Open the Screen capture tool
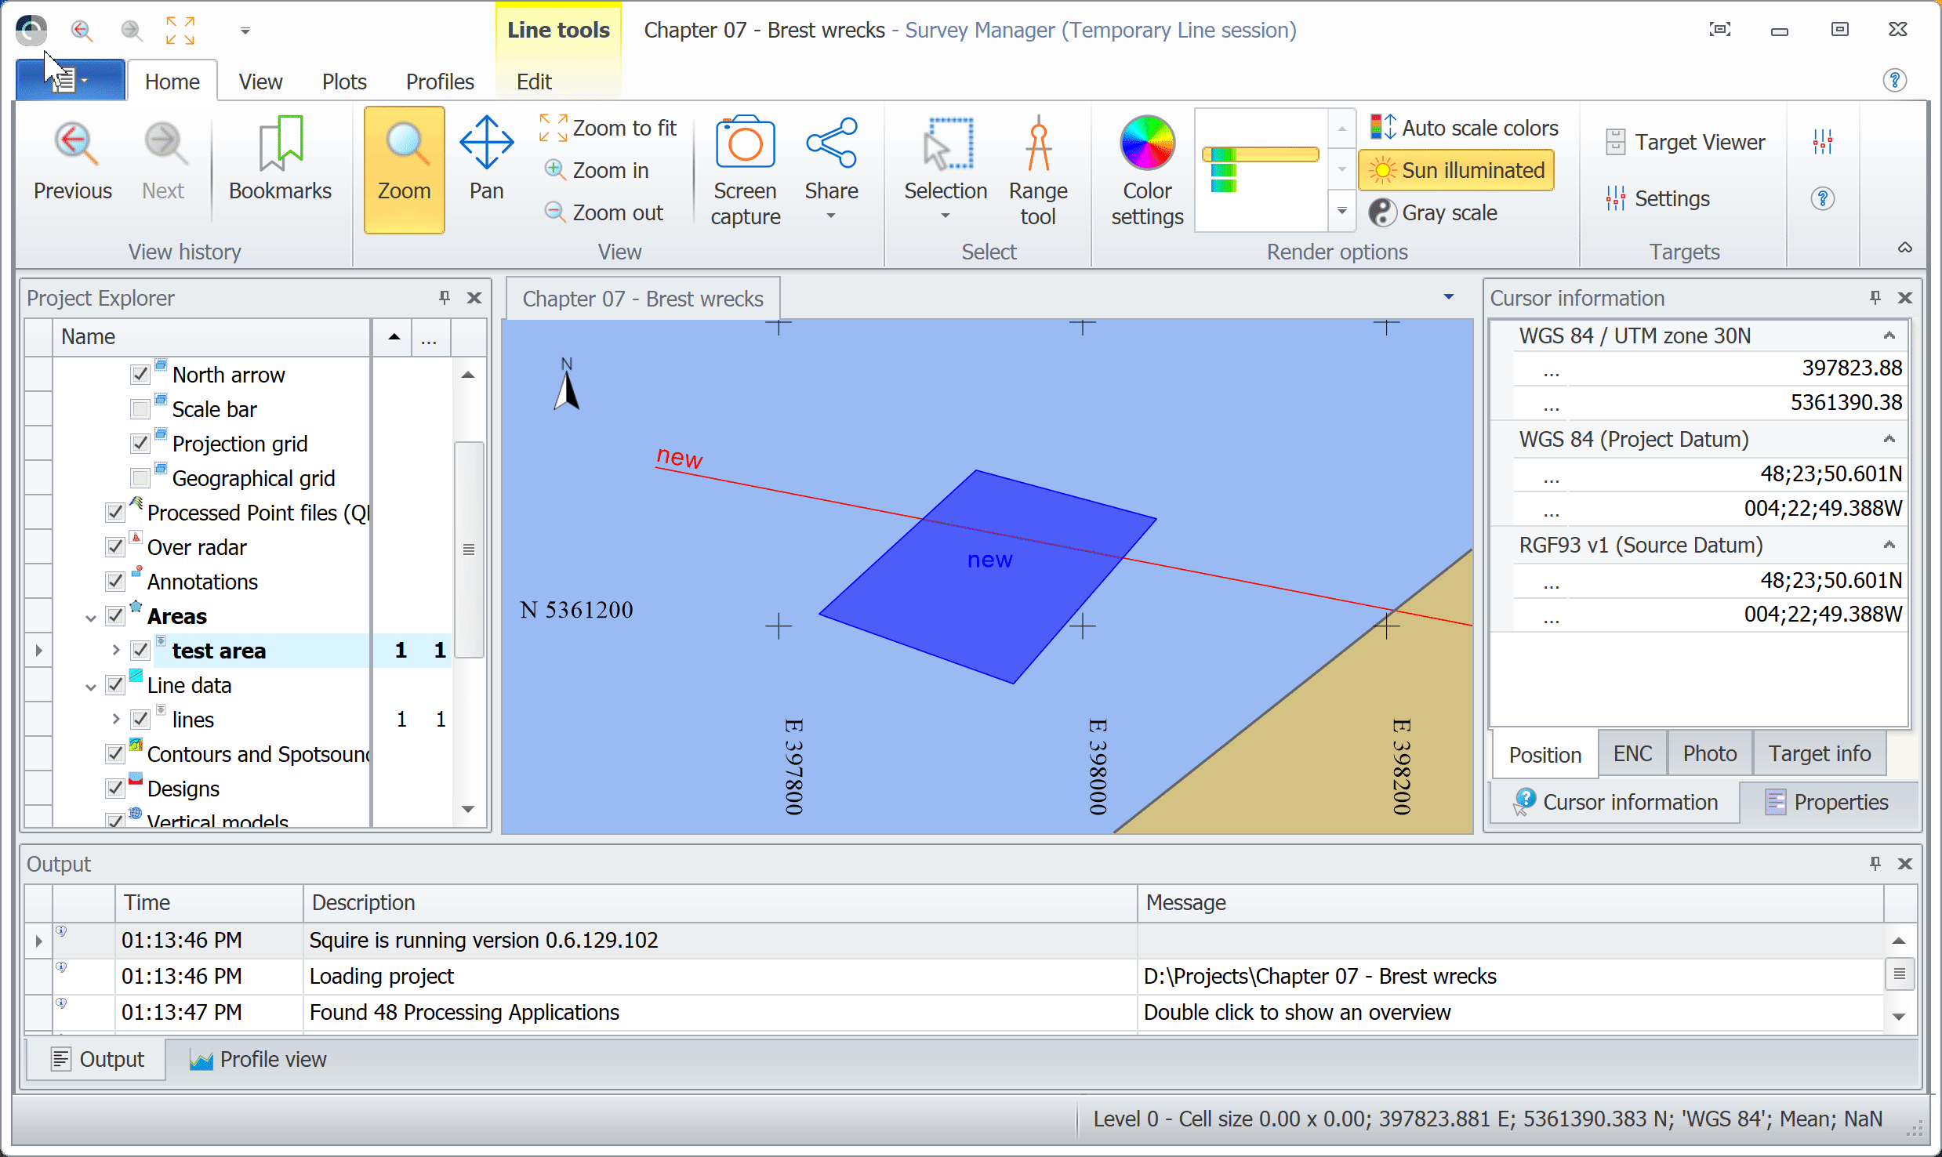 click(x=744, y=168)
